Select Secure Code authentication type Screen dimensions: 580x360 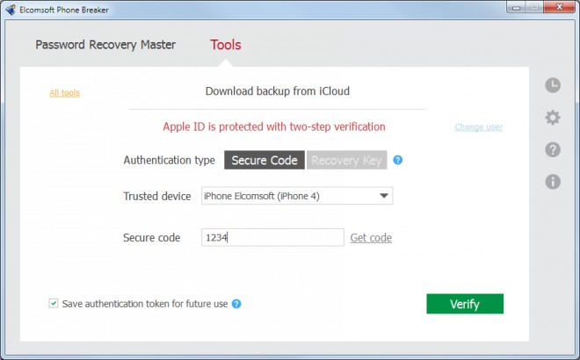265,160
